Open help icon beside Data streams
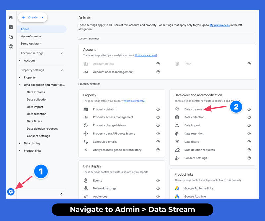This screenshot has height=221, width=265. (x=249, y=109)
